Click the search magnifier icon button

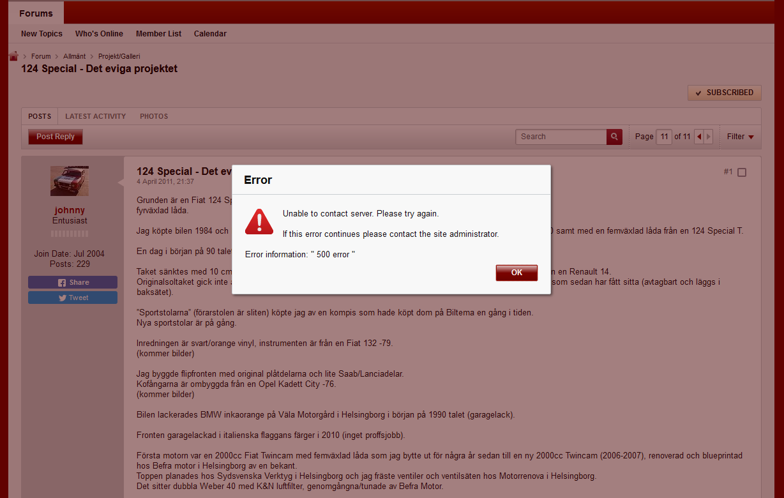pyautogui.click(x=614, y=137)
